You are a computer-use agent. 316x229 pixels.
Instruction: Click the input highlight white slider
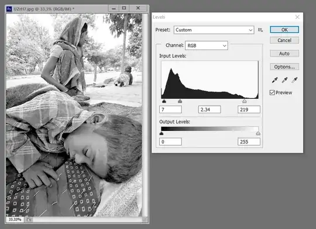[244, 101]
